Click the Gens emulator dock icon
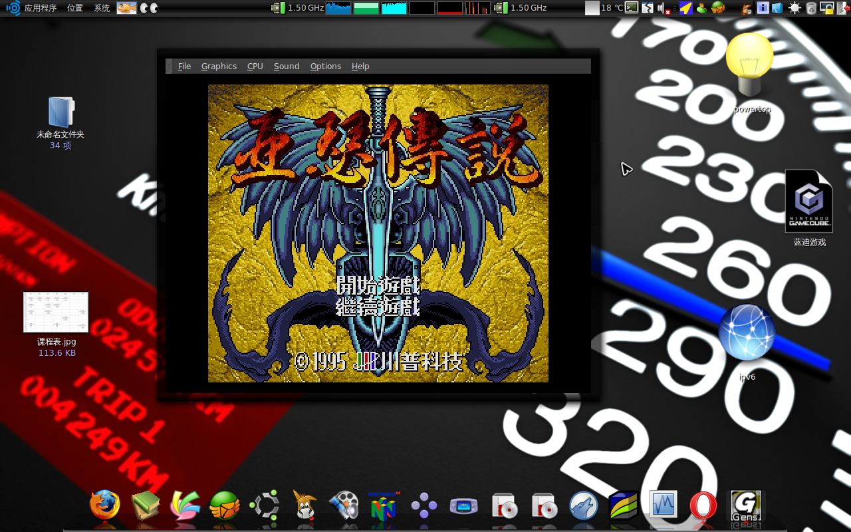This screenshot has width=851, height=532. tap(745, 506)
